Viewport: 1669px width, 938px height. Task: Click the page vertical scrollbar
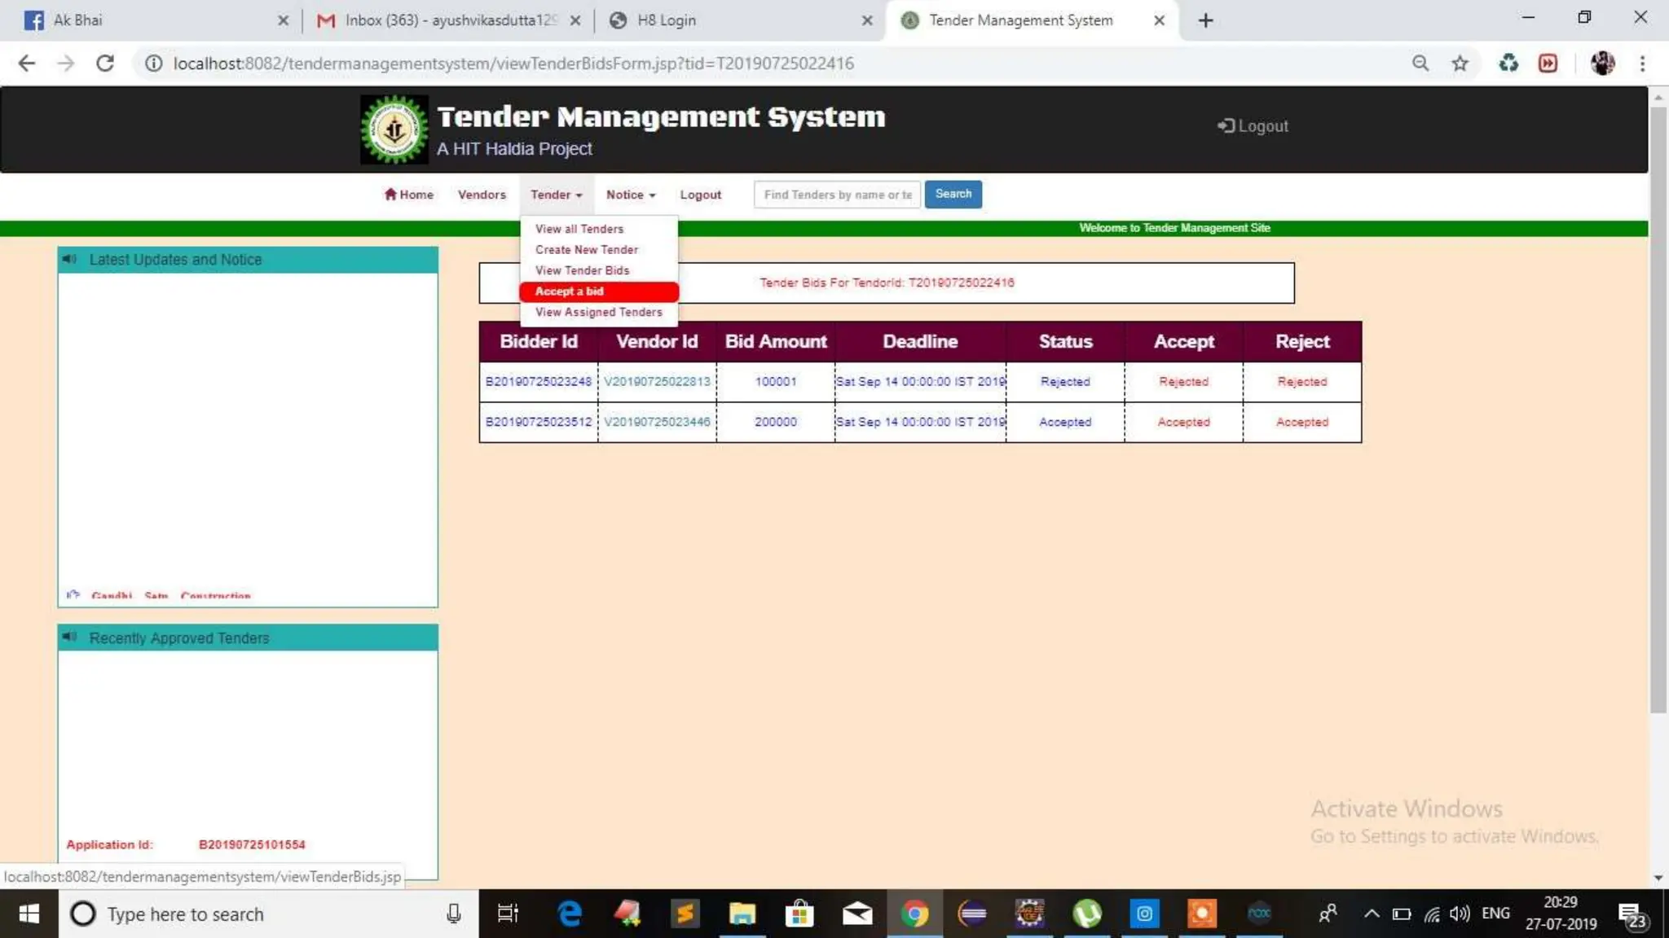click(x=1658, y=407)
